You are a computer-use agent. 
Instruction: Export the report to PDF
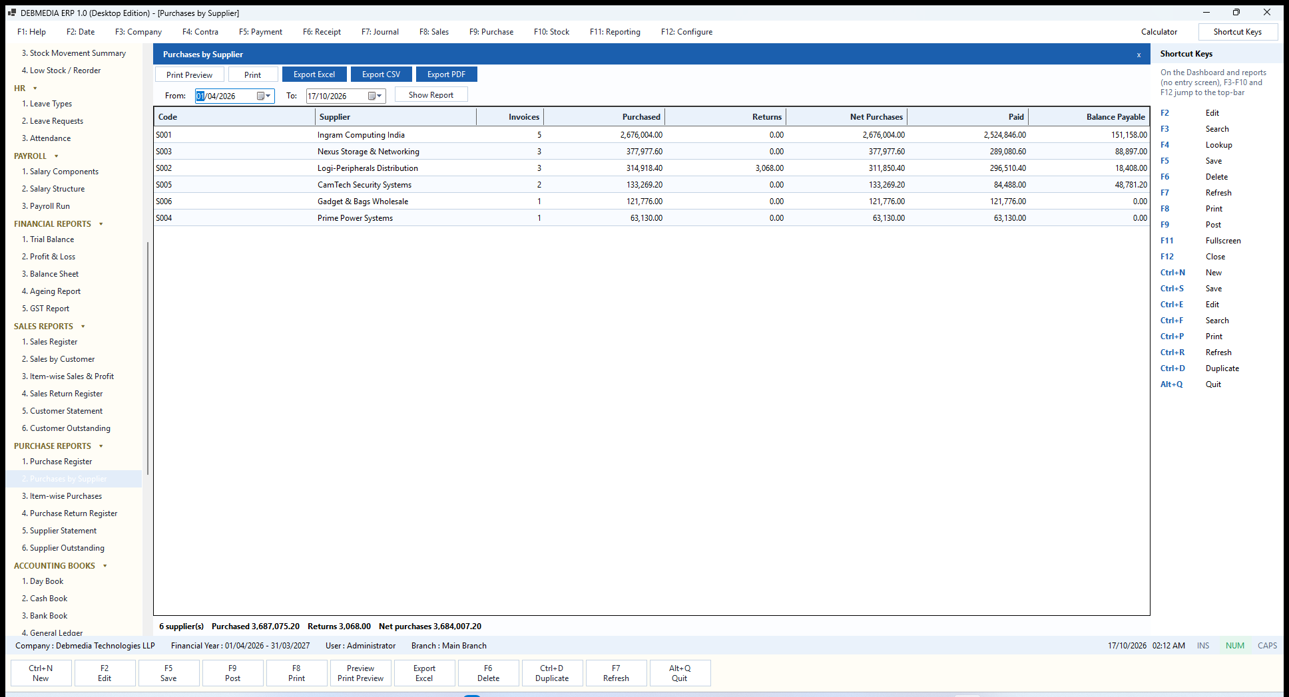click(x=446, y=74)
